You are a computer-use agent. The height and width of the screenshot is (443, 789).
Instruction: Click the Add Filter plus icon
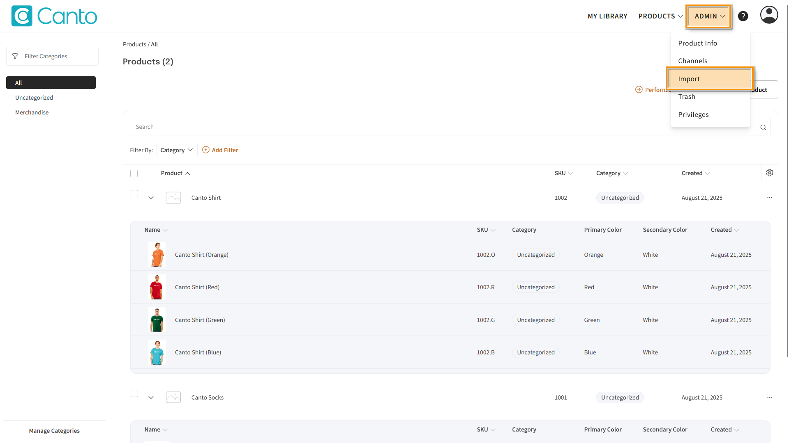206,150
